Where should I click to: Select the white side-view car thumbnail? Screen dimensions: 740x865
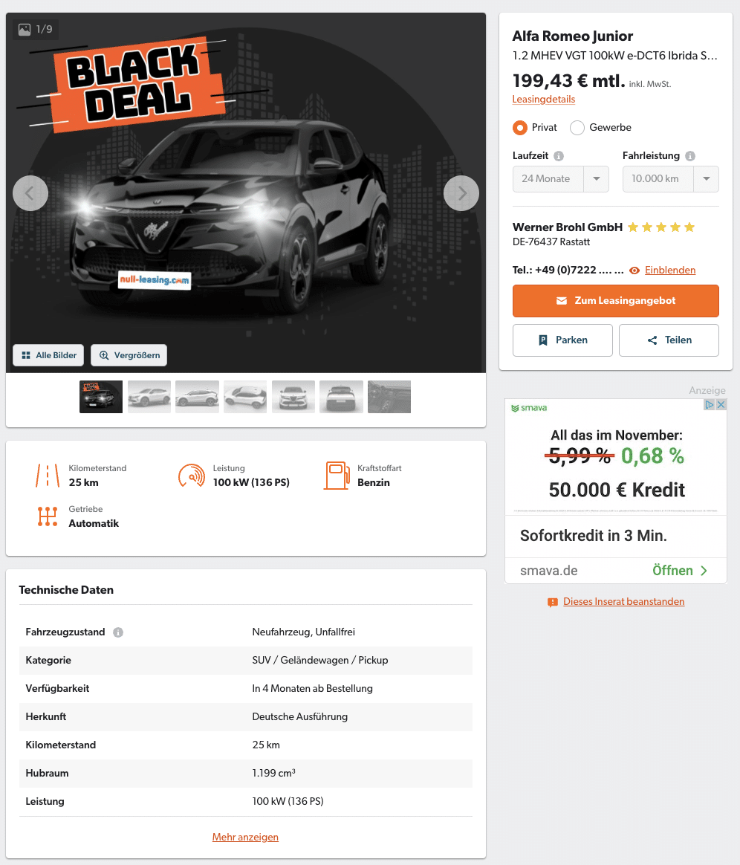click(198, 397)
